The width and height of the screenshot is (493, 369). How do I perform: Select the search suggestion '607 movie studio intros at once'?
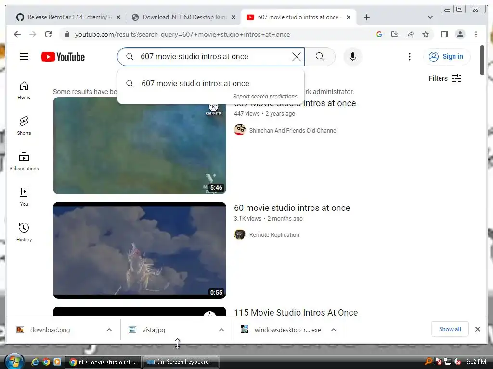tap(211, 84)
